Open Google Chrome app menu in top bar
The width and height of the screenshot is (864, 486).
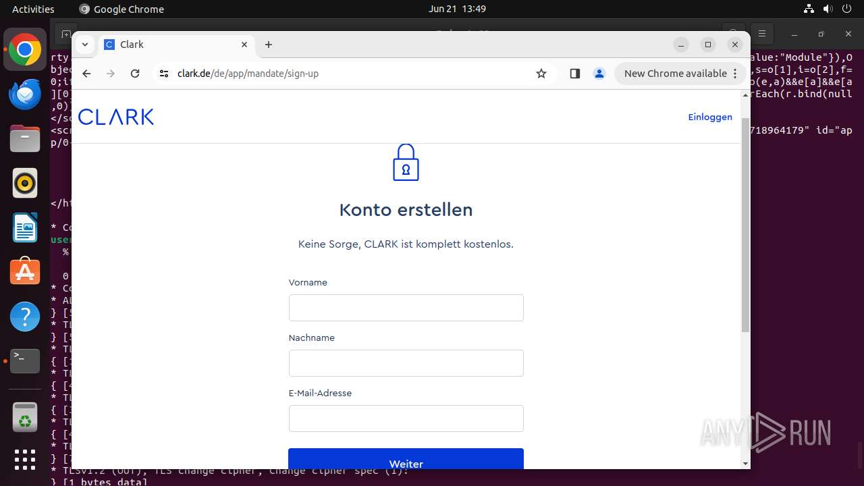122,9
